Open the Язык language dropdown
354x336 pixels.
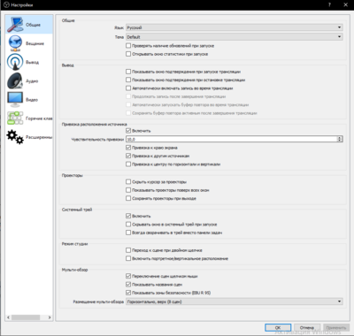pyautogui.click(x=235, y=27)
